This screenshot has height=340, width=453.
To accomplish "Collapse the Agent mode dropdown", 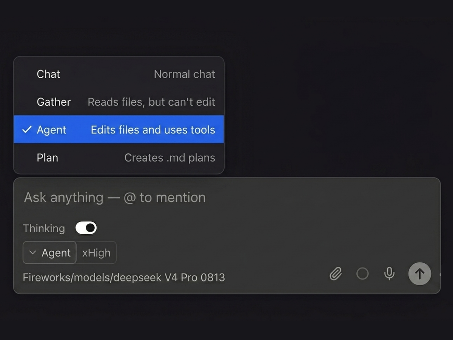I will point(49,253).
